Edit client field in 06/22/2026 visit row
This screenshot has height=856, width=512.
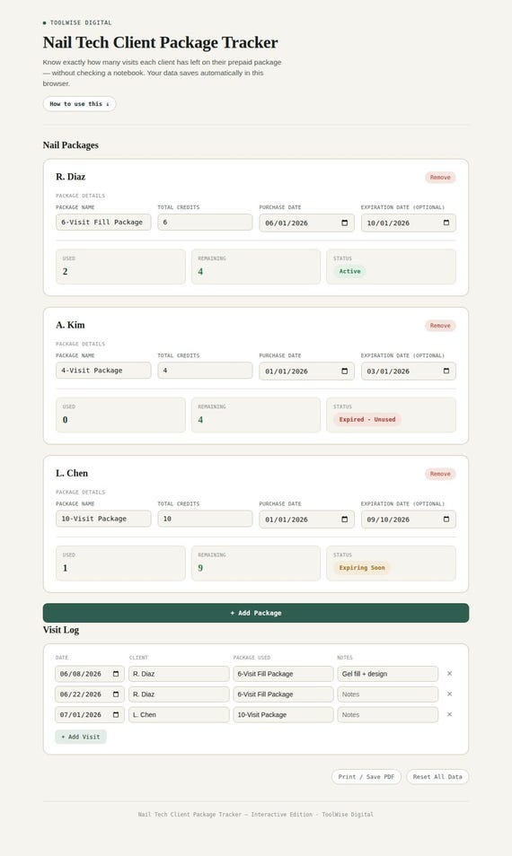point(179,694)
